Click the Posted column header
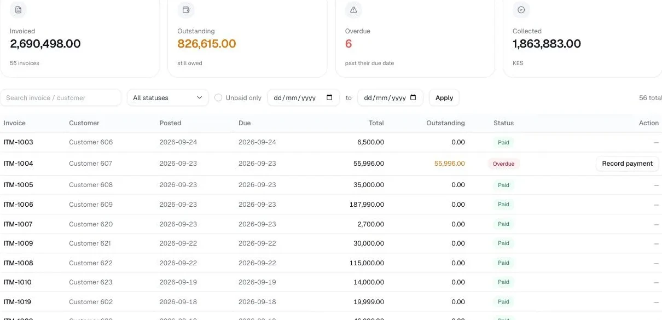 tap(170, 123)
